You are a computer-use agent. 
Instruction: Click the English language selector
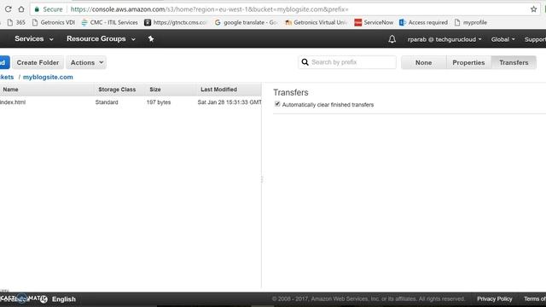pyautogui.click(x=64, y=299)
